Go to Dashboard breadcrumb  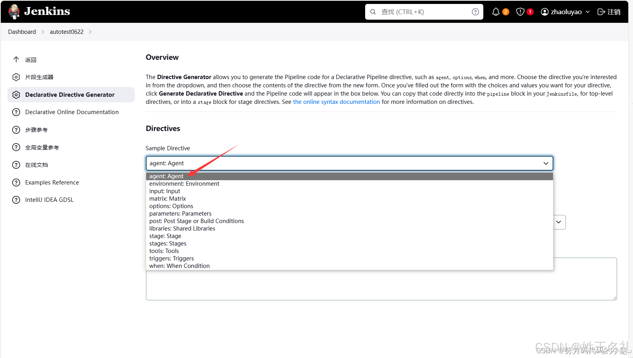click(x=22, y=32)
